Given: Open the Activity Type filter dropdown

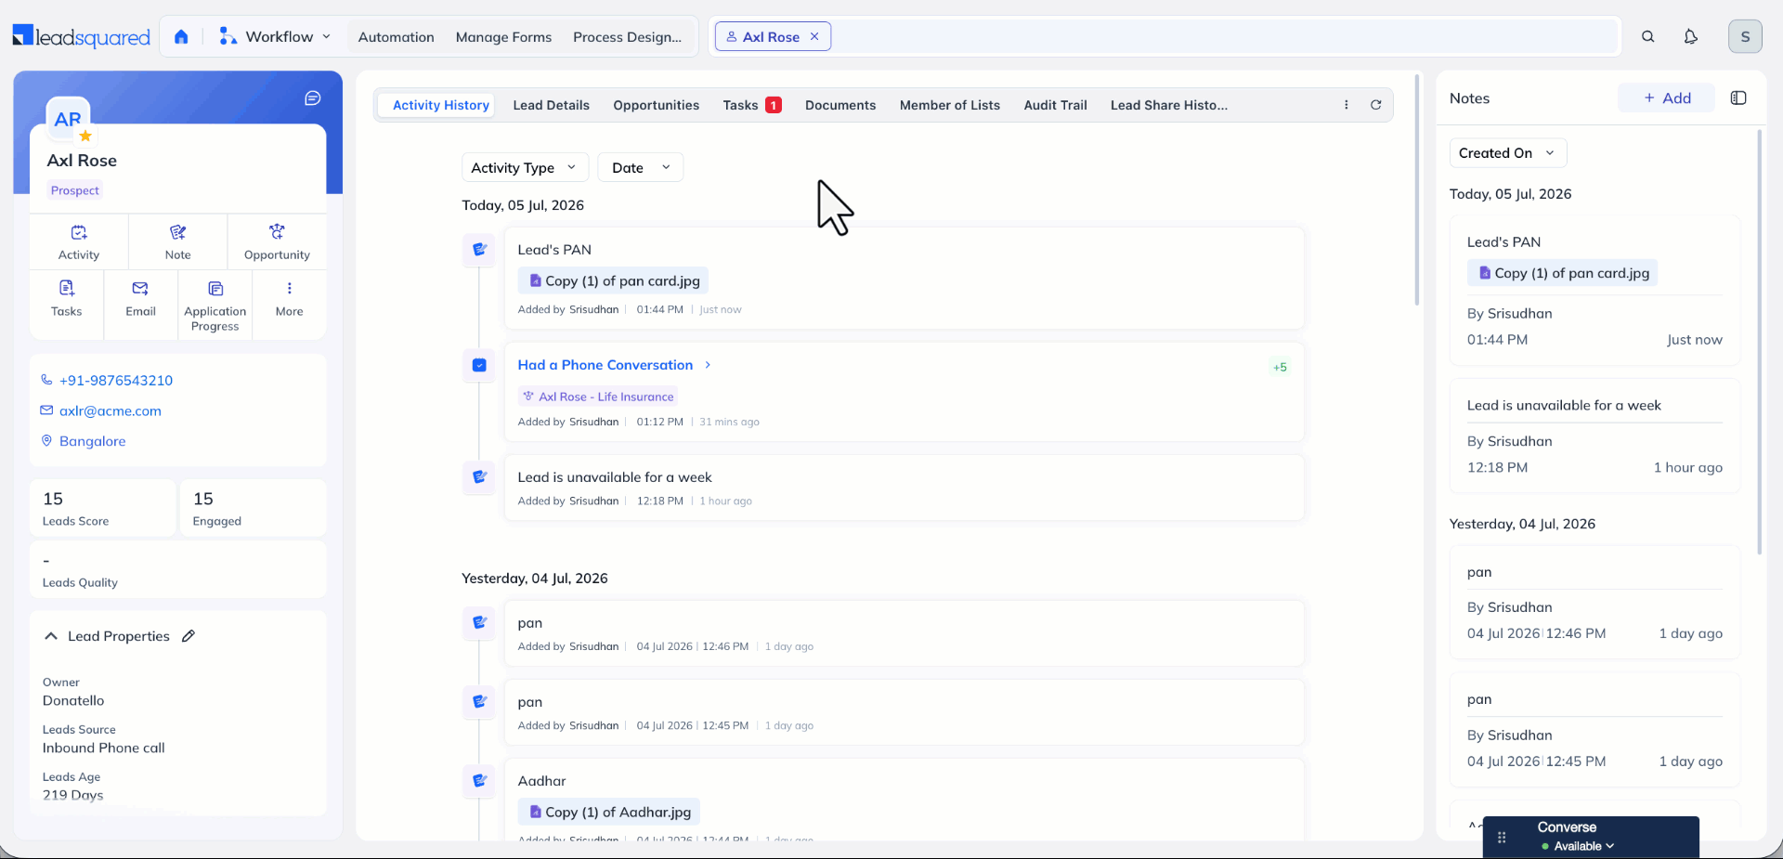Looking at the screenshot, I should pyautogui.click(x=525, y=167).
